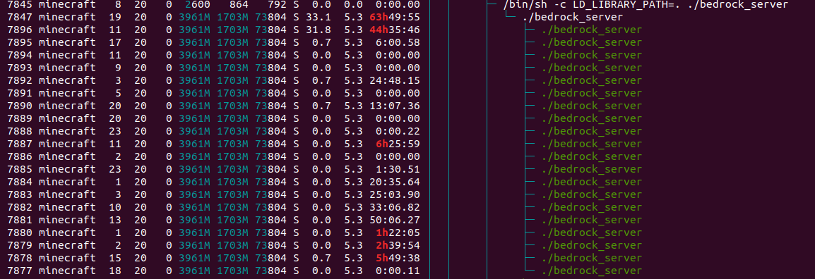Click the 24:48.15 time value
This screenshot has height=279, width=815.
[x=395, y=80]
